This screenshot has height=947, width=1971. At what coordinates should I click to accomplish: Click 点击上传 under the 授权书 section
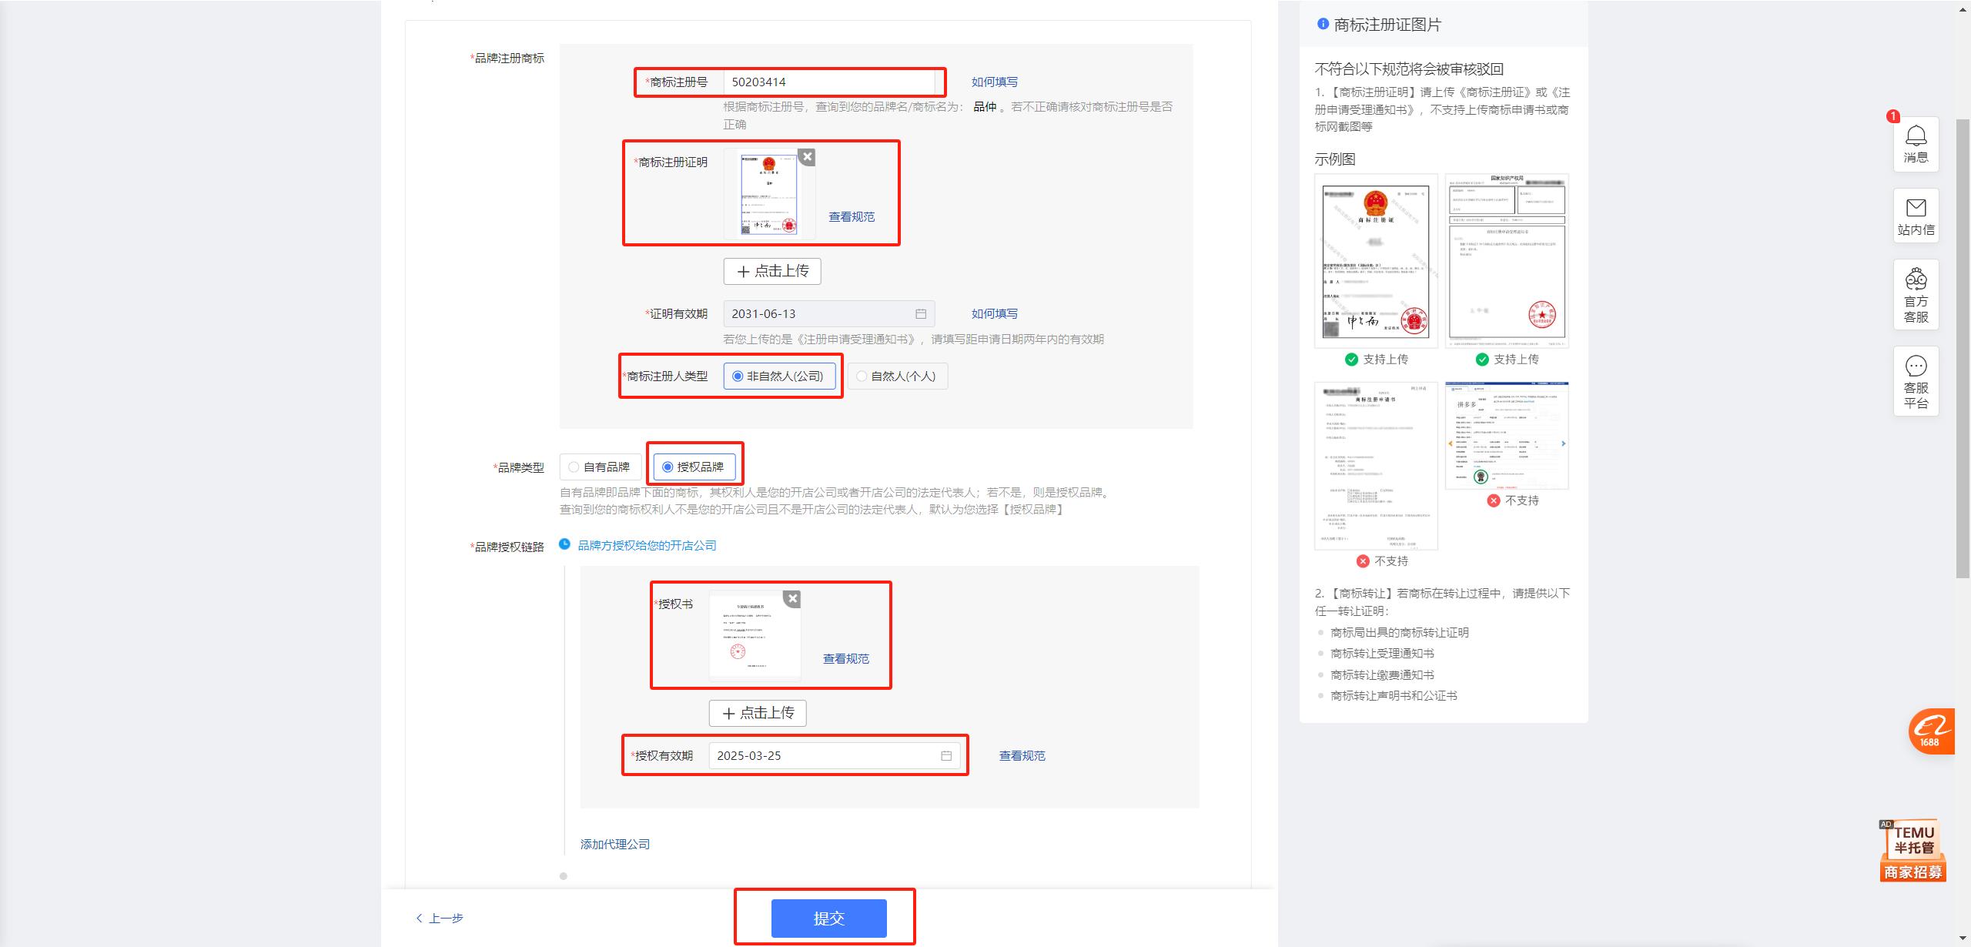(757, 712)
